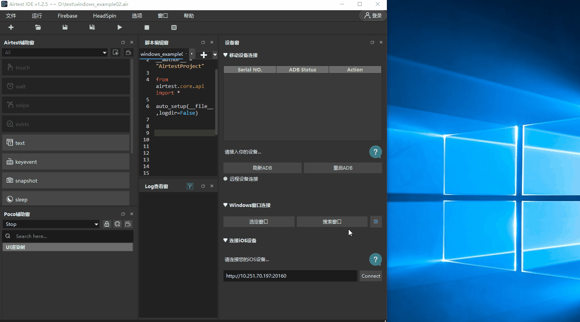Click the Poco record camera icon
This screenshot has height=322, width=580.
pyautogui.click(x=128, y=224)
